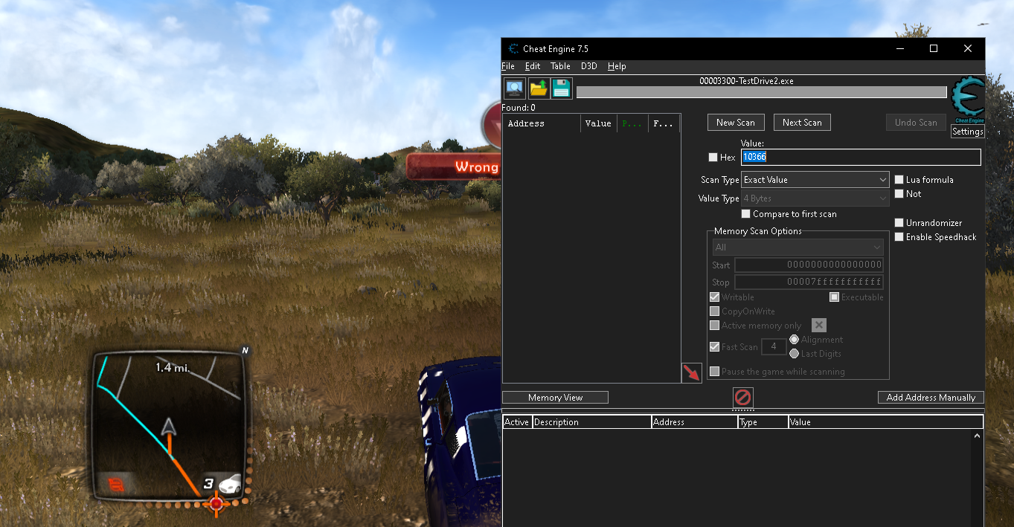Click the save floppy disk icon

coord(562,88)
